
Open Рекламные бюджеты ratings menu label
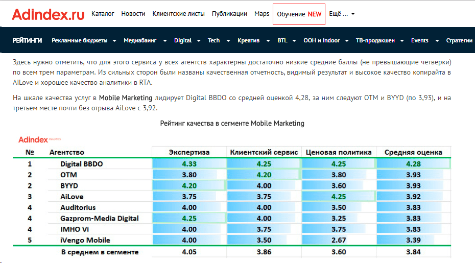pos(79,41)
